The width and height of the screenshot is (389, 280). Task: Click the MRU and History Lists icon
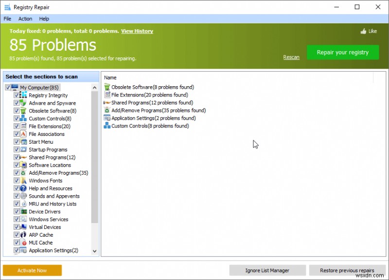click(x=23, y=204)
